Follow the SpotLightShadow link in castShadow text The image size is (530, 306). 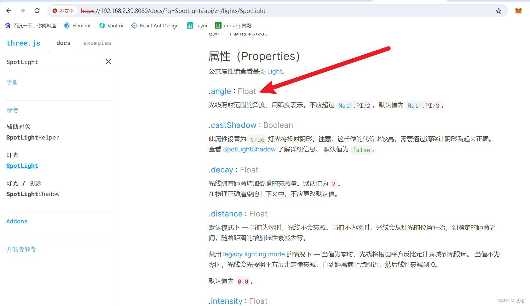(249, 149)
